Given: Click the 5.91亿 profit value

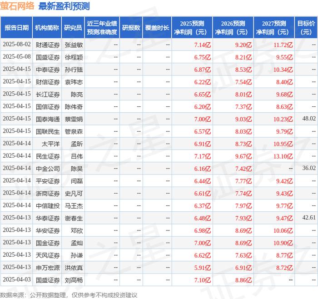Looking at the screenshot, I should click(203, 268).
